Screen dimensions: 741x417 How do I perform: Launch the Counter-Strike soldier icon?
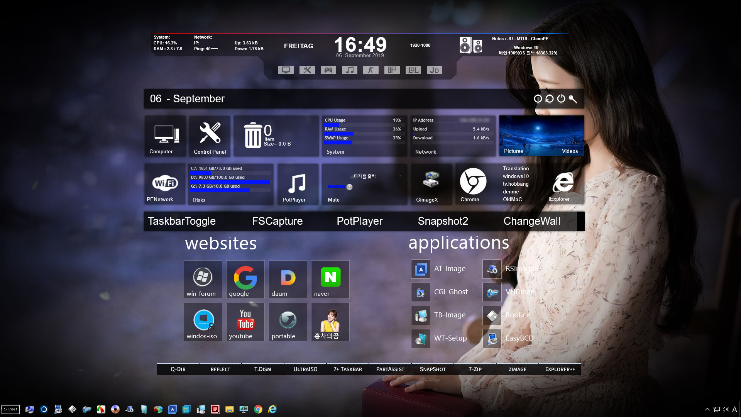tap(370, 70)
